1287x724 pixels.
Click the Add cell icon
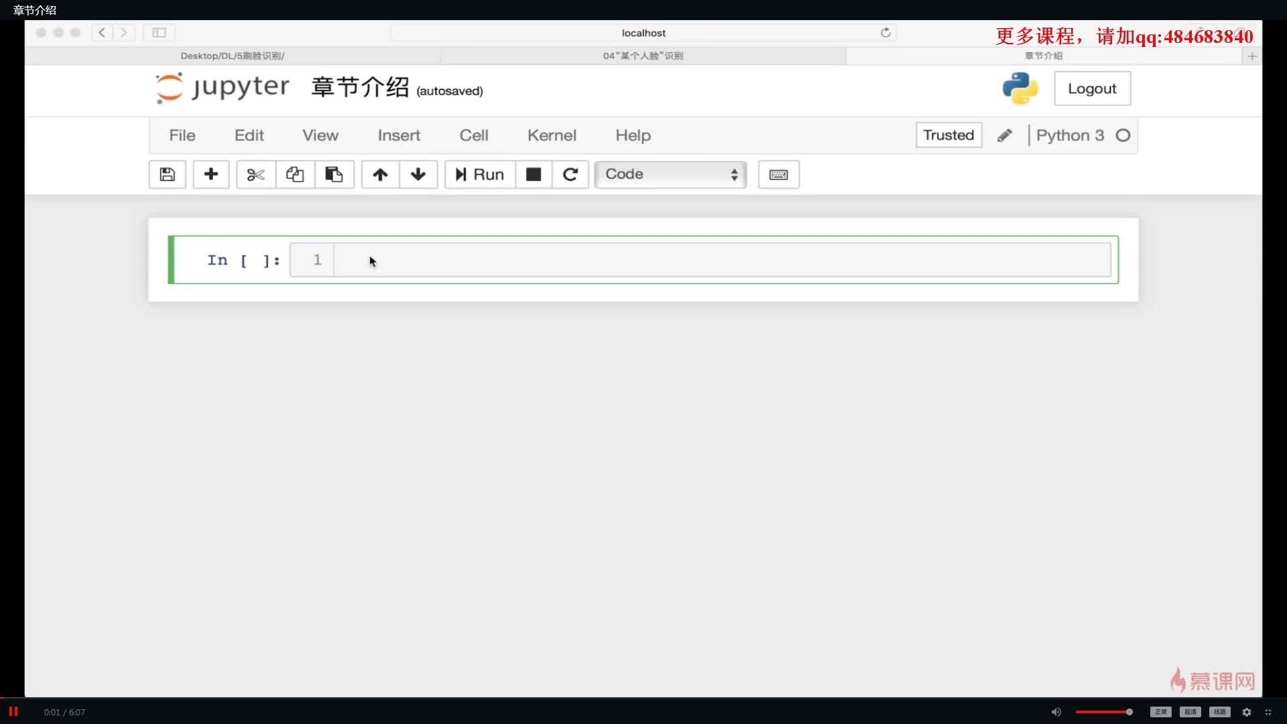point(210,174)
